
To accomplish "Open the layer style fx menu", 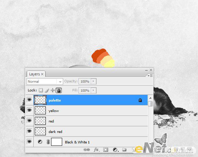I will tap(97, 150).
